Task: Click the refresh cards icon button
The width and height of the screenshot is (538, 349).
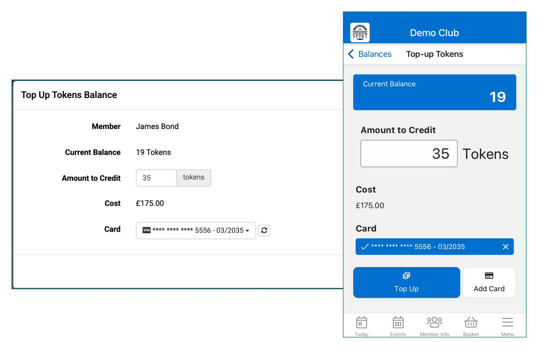Action: pyautogui.click(x=264, y=230)
